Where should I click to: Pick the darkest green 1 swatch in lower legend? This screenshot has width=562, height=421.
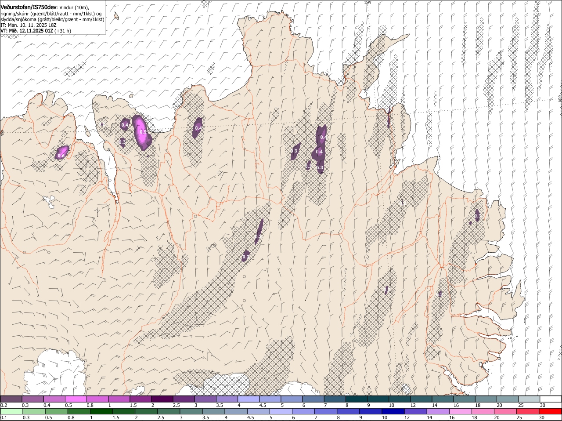pos(101,411)
